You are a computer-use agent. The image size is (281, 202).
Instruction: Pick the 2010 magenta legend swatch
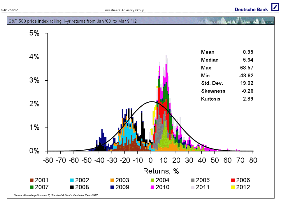coord(152,187)
